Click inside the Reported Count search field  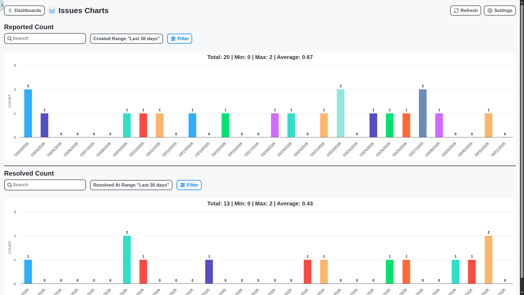tap(45, 38)
